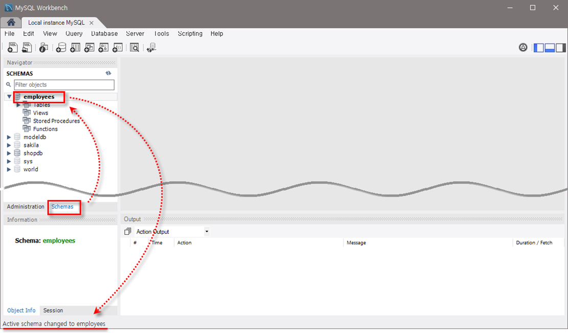Open the Query menu

74,34
